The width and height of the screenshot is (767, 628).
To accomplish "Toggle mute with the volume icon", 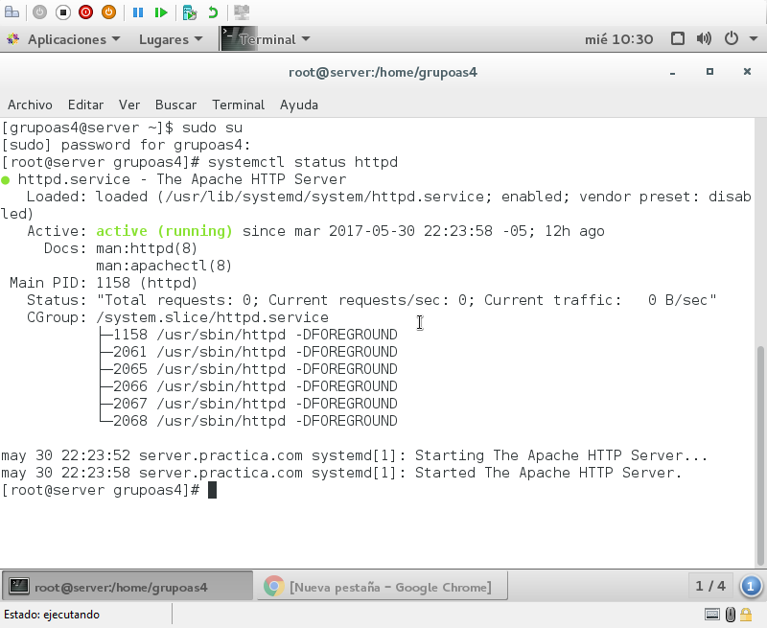I will (705, 38).
